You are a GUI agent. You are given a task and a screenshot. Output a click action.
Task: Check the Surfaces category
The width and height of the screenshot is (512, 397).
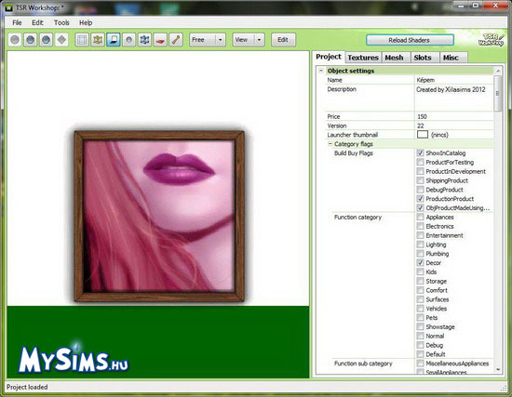tap(421, 299)
